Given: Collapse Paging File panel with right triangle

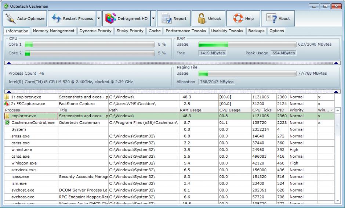Looking at the screenshot, I should point(336,92).
